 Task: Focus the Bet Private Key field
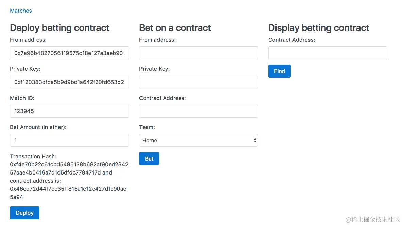[198, 82]
